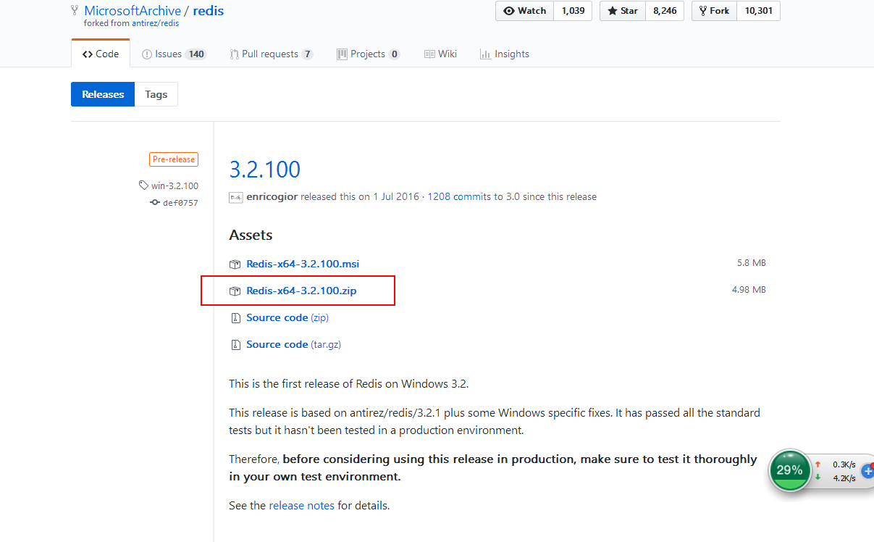Click the Pre-release label badge
Viewport: 874px width, 542px height.
[174, 159]
